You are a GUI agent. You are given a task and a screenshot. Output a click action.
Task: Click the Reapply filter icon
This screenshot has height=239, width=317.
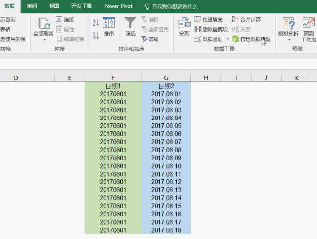point(144,29)
